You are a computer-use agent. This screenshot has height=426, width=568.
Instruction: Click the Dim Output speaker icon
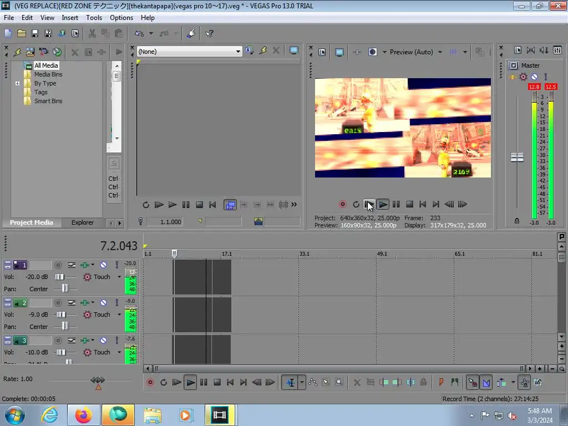[544, 50]
